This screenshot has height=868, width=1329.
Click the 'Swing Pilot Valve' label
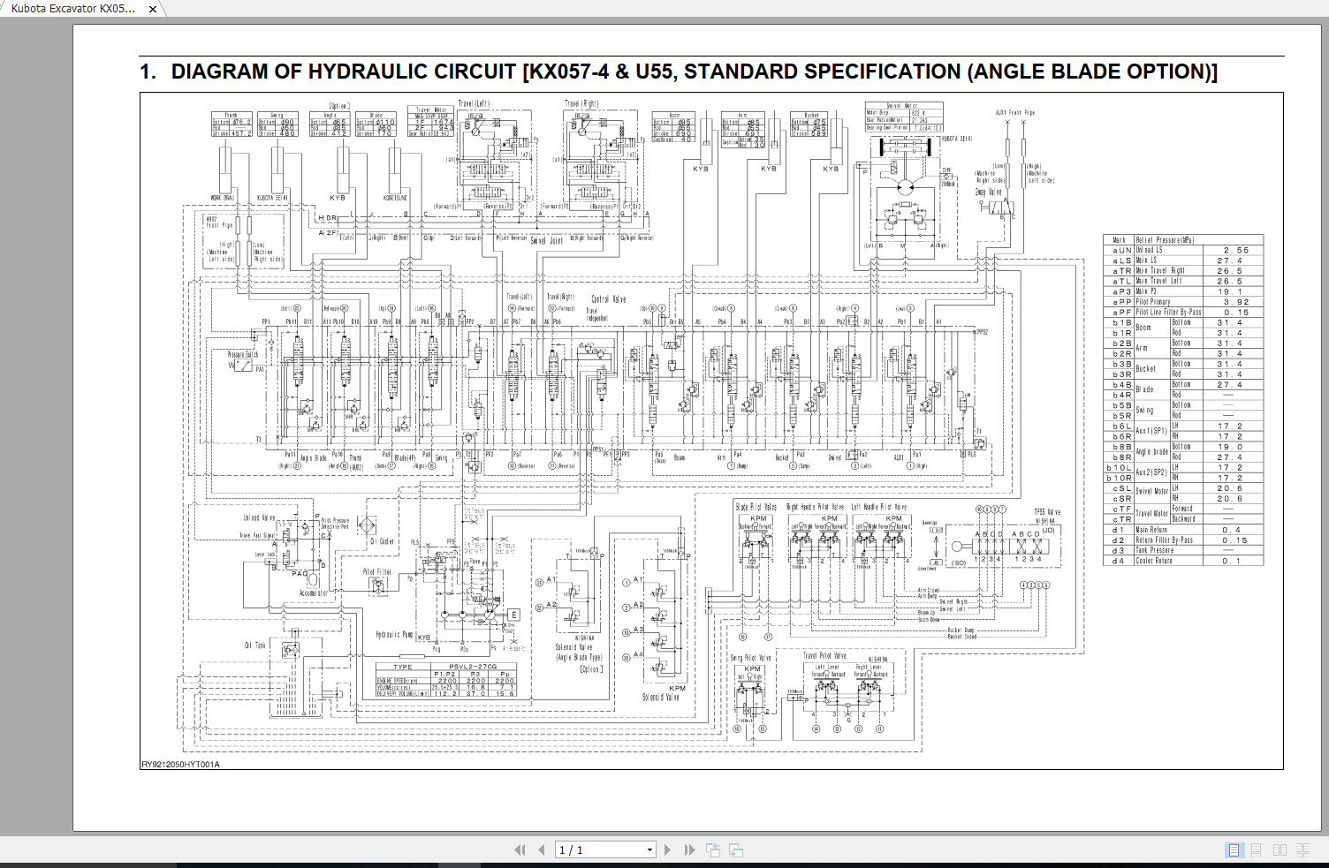point(750,658)
